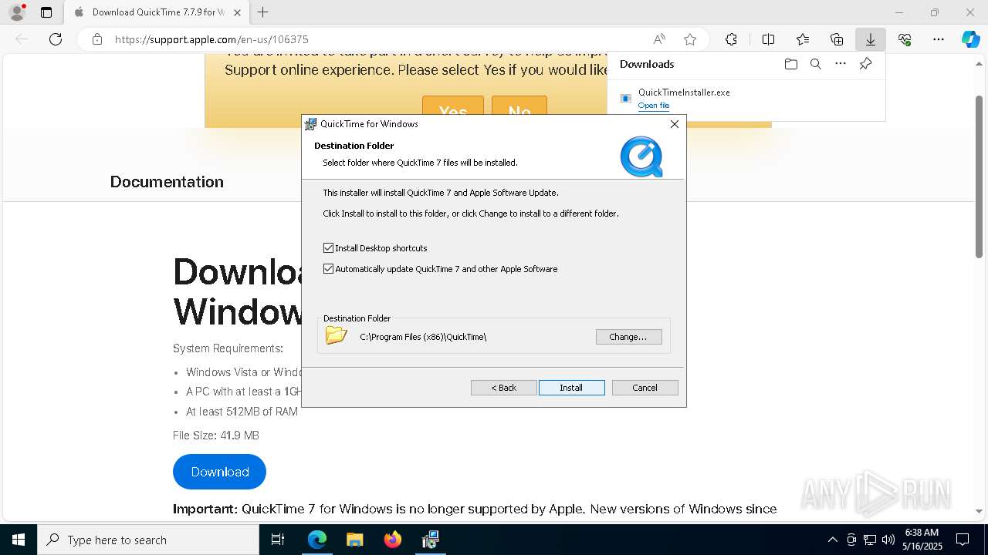Click the address bar URL
The height and width of the screenshot is (555, 988).
tap(211, 39)
